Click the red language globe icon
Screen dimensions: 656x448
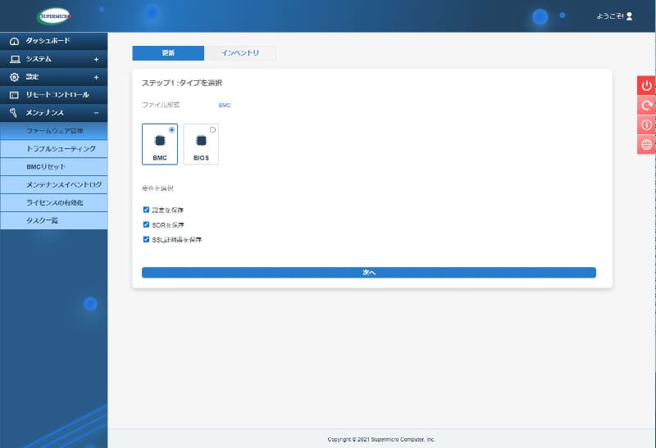pyautogui.click(x=646, y=145)
